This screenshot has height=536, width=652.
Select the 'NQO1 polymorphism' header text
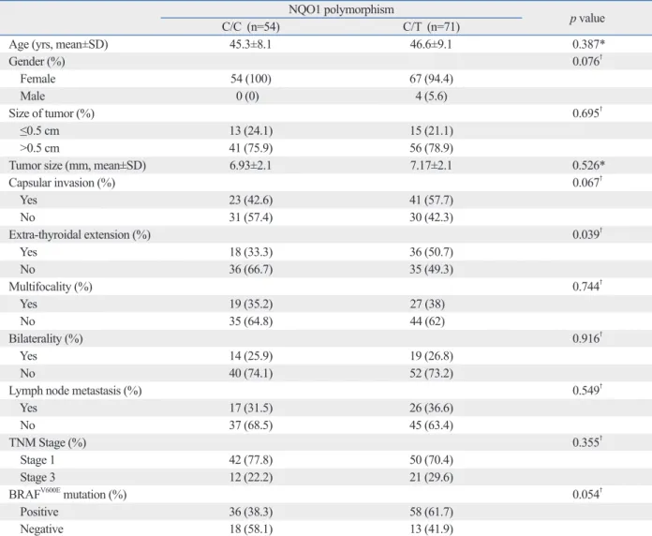341,9
